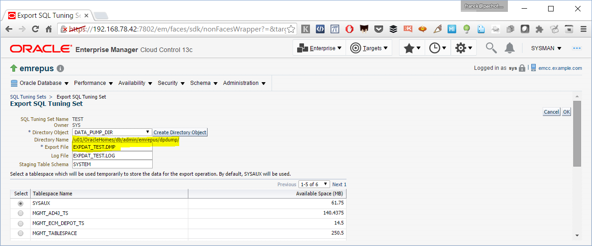Go back using the browser back arrow
This screenshot has height=246, width=592.
(x=9, y=29)
